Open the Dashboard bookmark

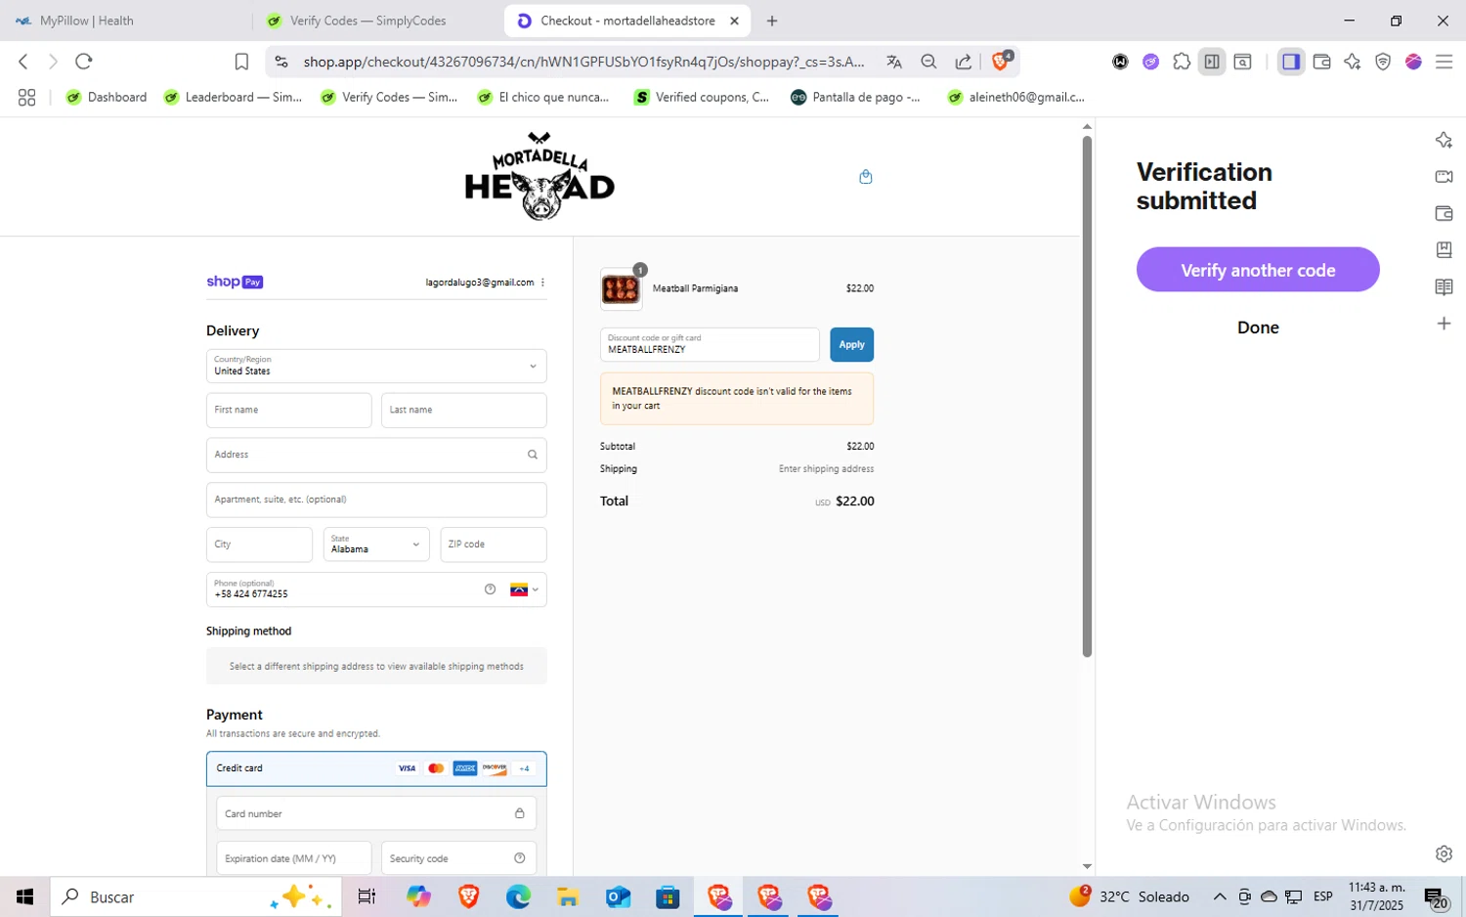[107, 97]
